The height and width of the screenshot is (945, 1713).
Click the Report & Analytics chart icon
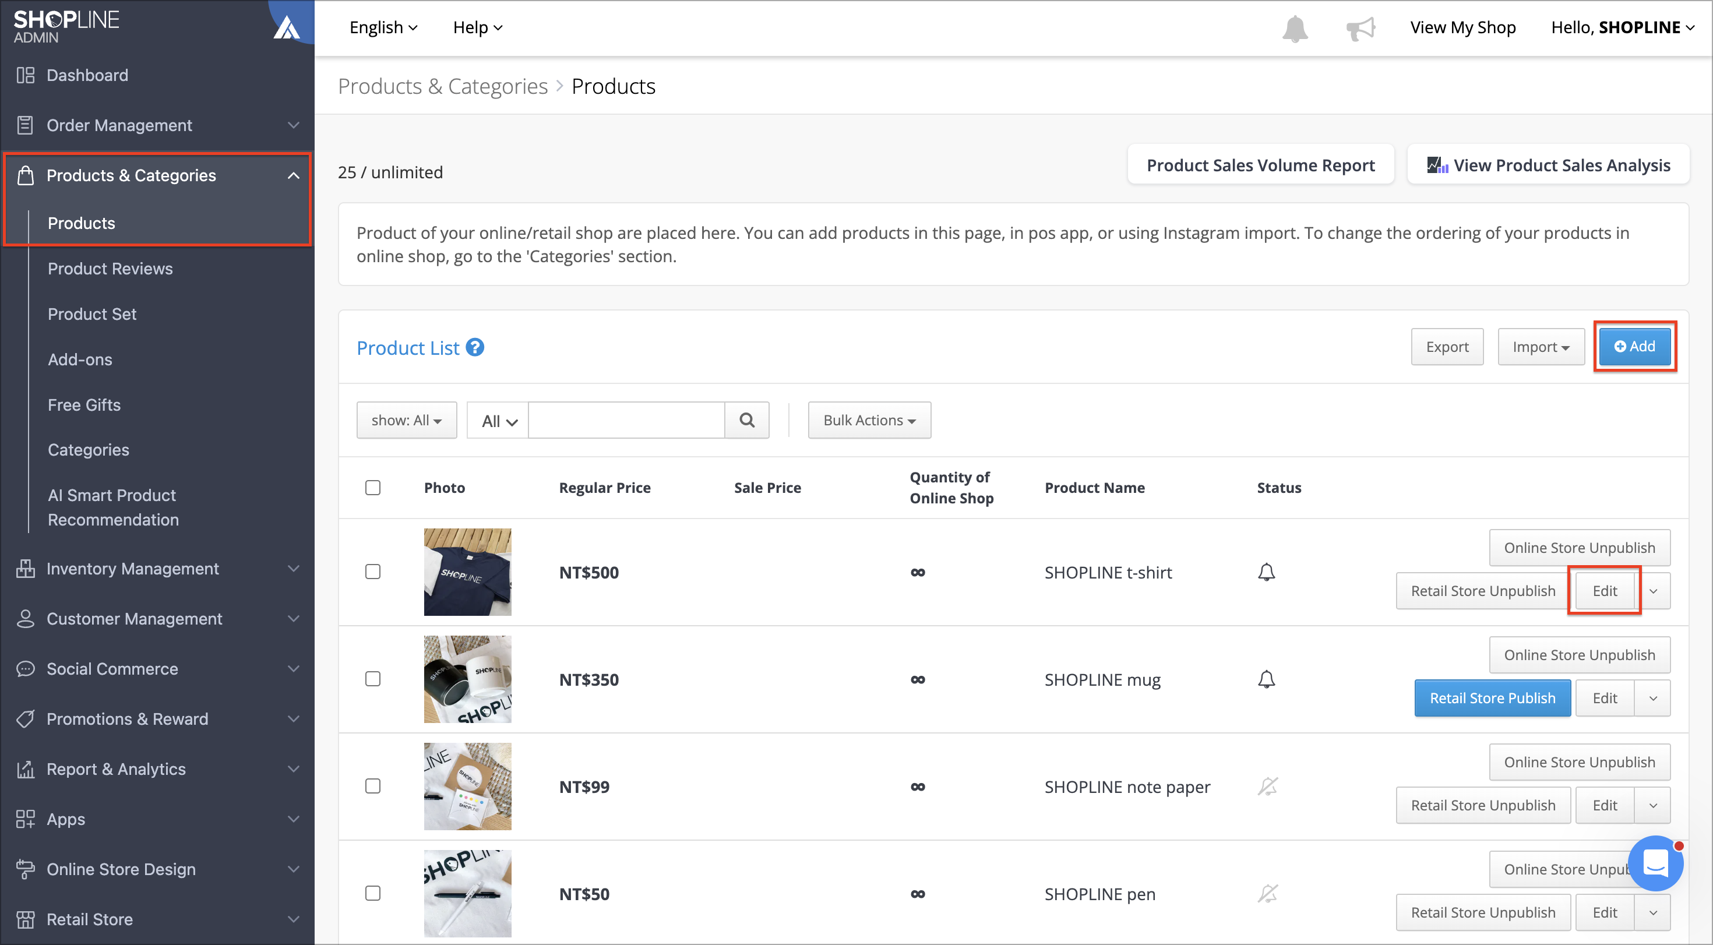pos(25,769)
